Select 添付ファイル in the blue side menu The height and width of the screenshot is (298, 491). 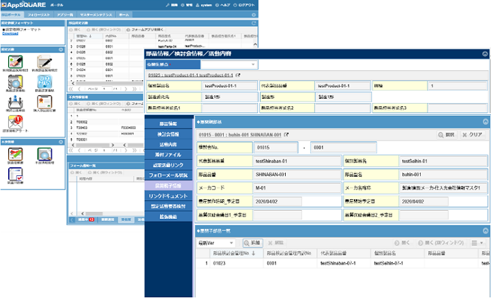(x=166, y=155)
